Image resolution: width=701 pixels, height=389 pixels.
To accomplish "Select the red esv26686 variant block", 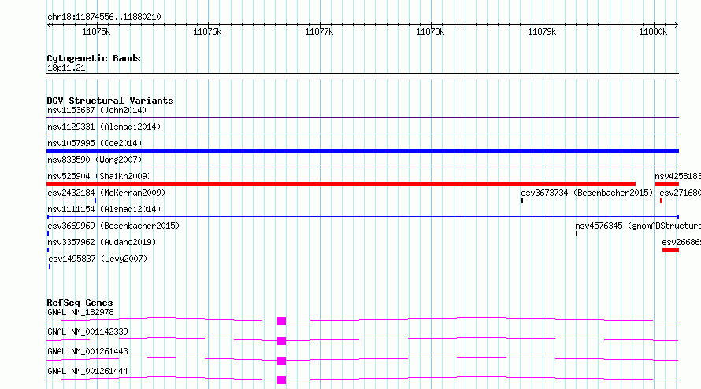I will click(670, 250).
